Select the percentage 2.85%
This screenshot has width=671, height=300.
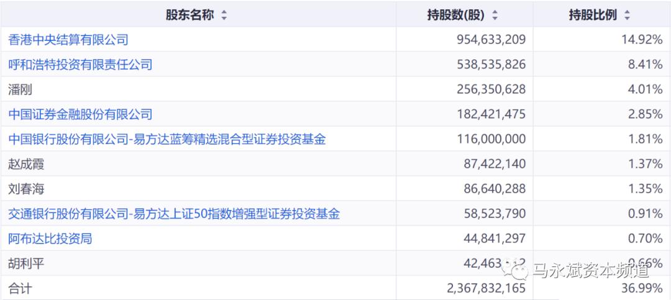click(x=644, y=114)
